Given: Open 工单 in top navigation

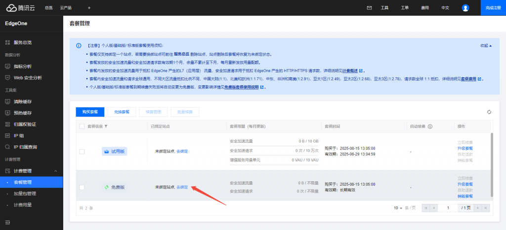Looking at the screenshot, I should 405,8.
